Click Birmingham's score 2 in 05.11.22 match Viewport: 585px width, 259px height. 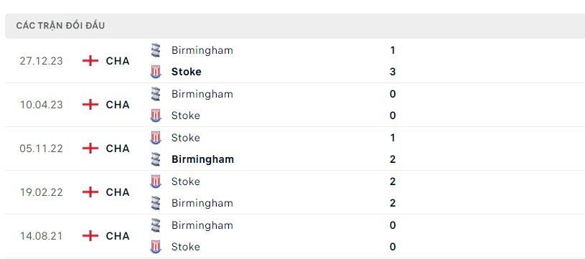tap(393, 159)
